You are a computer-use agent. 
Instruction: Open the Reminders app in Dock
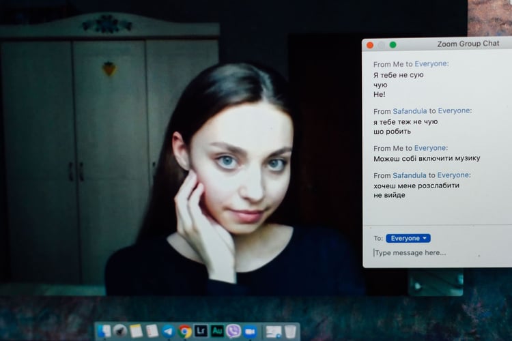(x=152, y=331)
